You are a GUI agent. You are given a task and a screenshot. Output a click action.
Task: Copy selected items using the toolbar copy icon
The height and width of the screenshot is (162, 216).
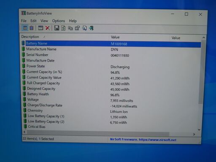(x=70, y=28)
